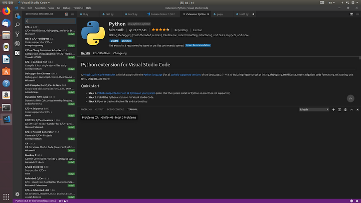Viewport: 361px width, 203px height.
Task: Install the C/C++ extension by Microsoft
Action: coord(71,34)
